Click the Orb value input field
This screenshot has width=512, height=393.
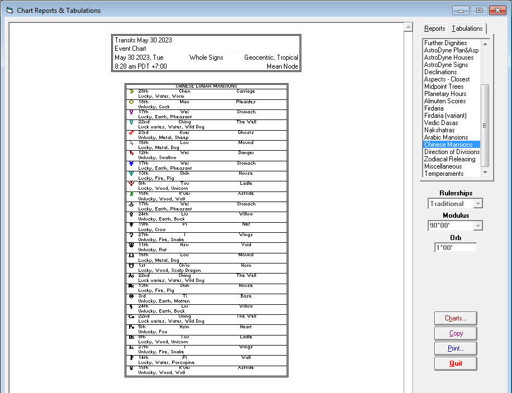[x=455, y=247]
